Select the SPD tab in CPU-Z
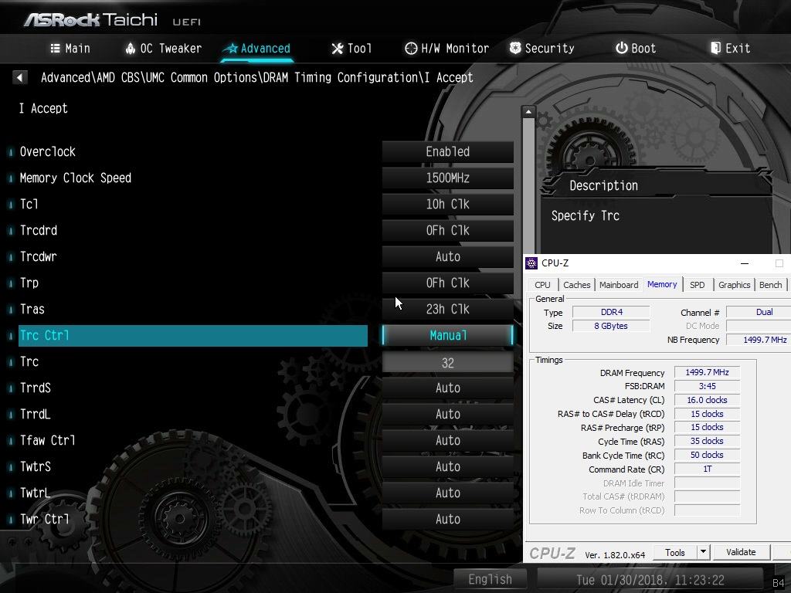791x593 pixels. 698,285
